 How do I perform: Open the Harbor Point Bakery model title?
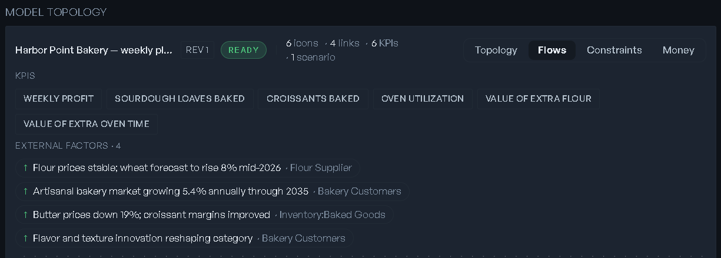coord(94,50)
